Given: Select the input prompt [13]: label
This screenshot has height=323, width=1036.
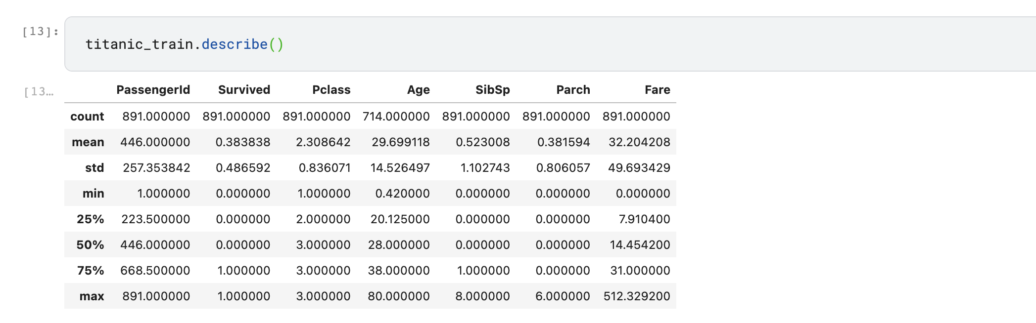Looking at the screenshot, I should [41, 32].
